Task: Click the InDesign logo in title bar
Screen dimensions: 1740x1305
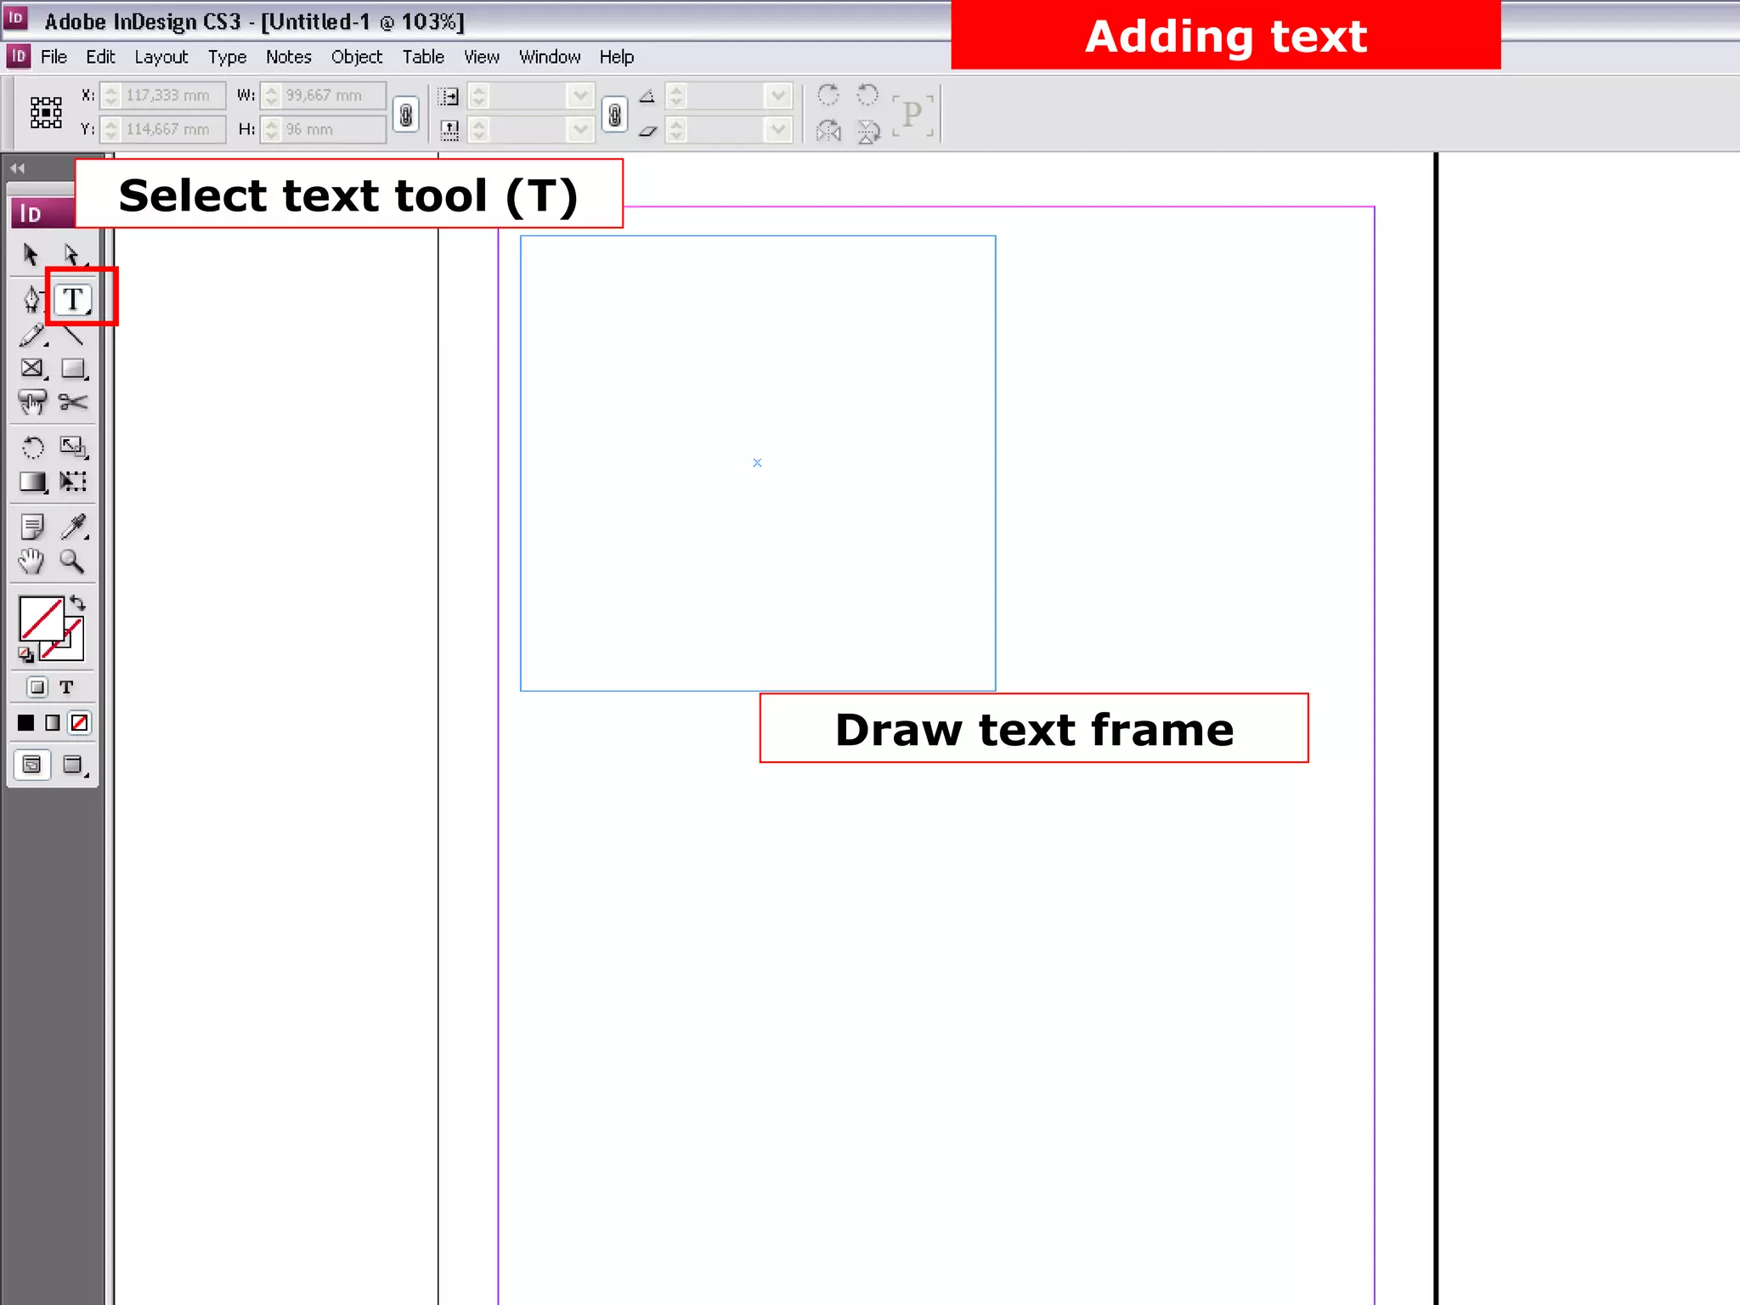Action: [x=16, y=18]
